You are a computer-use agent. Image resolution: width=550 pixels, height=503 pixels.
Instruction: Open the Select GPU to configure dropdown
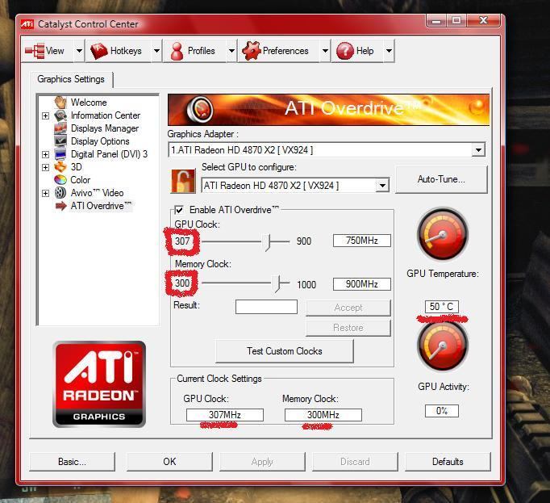(x=382, y=185)
